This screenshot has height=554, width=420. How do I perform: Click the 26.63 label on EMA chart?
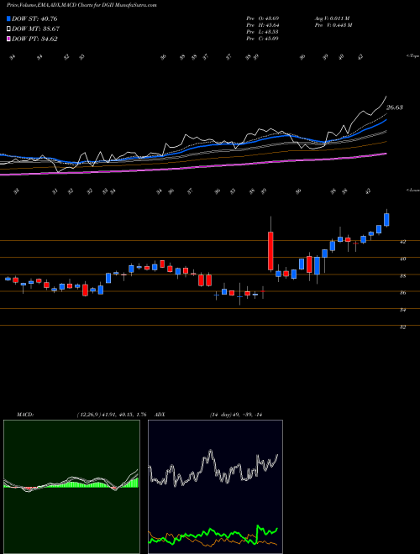[x=394, y=107]
